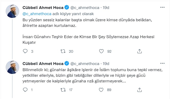Image resolution: width=170 pixels, height=99 pixels.
Task: Open the first tweet's 19d timestamp
Action: point(106,8)
